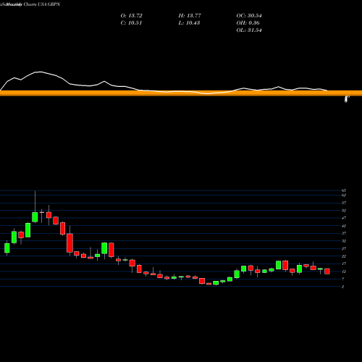Click the "H: 13.77" high price value
362x362 pixels.
point(190,16)
